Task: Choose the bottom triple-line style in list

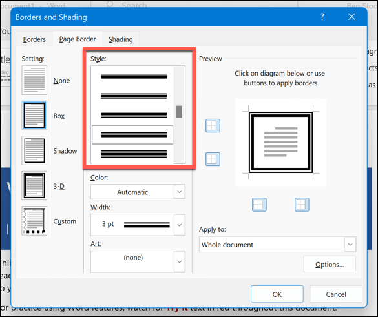Action: [134, 154]
